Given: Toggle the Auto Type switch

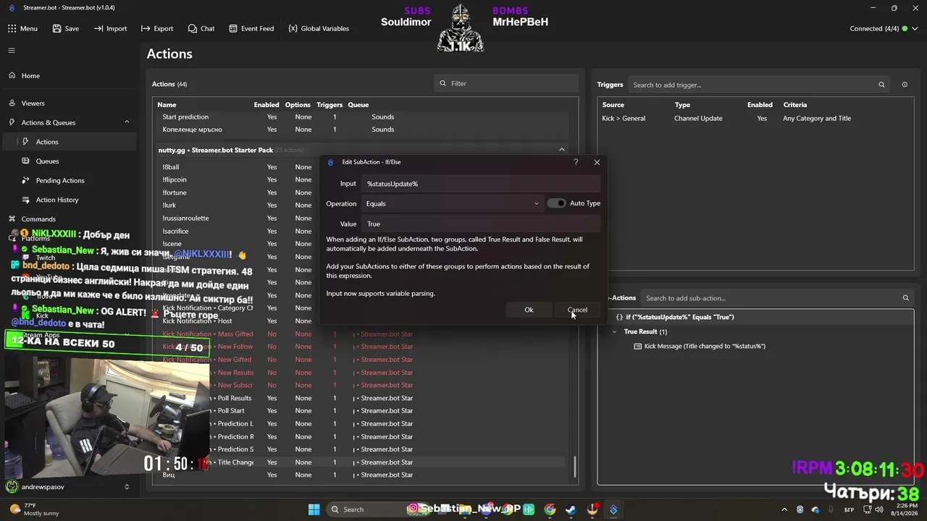Looking at the screenshot, I should click(x=556, y=203).
